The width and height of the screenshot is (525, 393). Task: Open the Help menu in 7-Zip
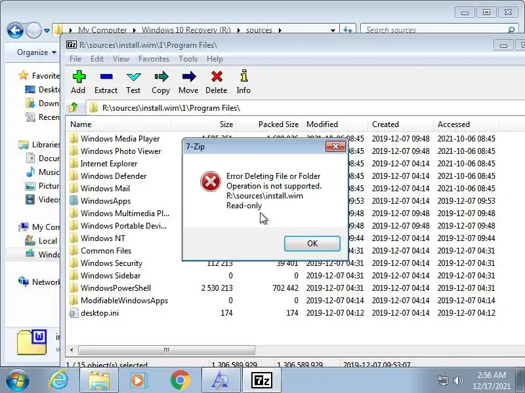coord(215,59)
